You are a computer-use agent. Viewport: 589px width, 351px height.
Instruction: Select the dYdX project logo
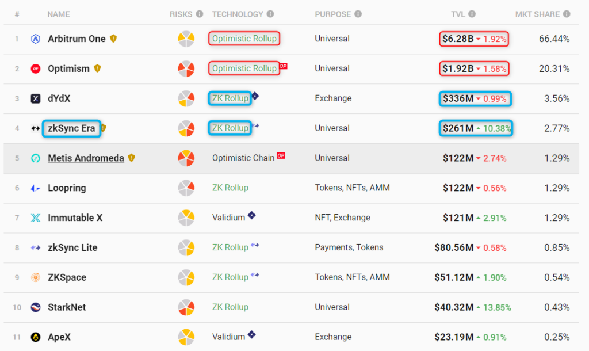(x=35, y=98)
